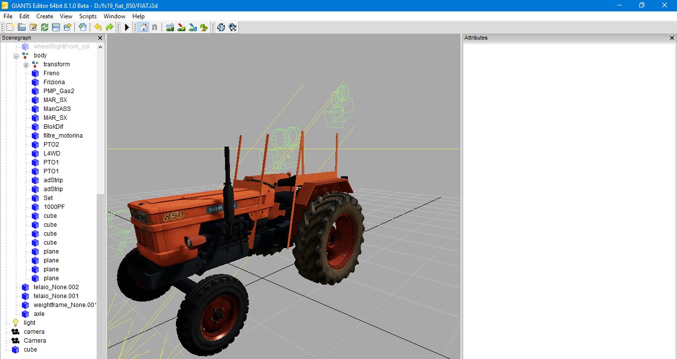Screen dimensions: 677x359
Task: Select the filtre_motorina node
Action: [63, 136]
